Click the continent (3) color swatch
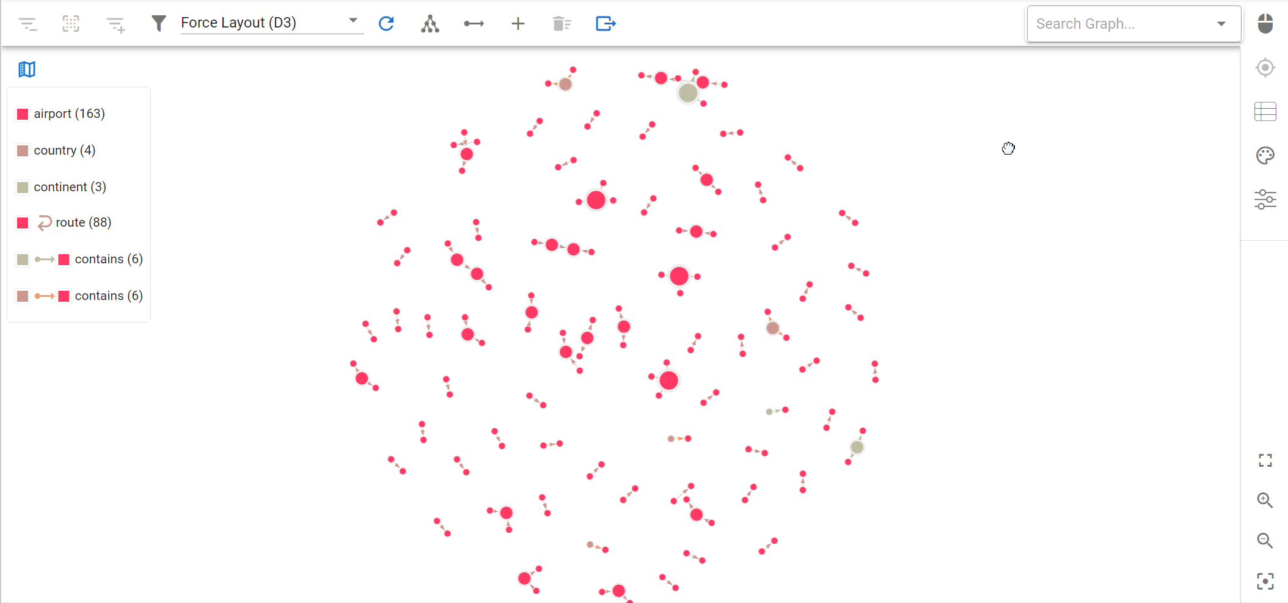The image size is (1288, 603). pyautogui.click(x=23, y=187)
